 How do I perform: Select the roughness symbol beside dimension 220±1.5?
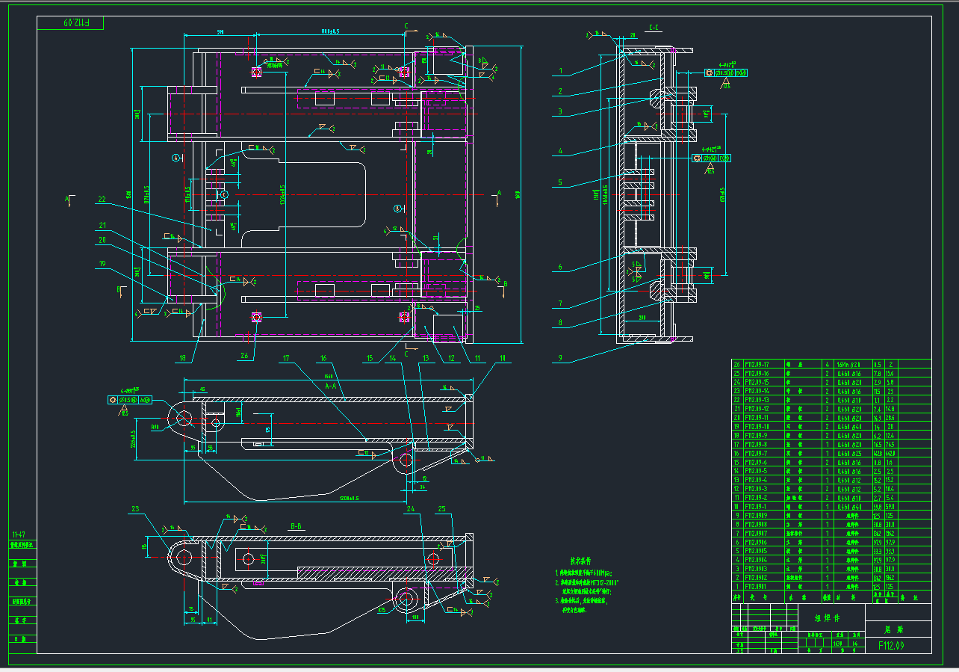tap(124, 409)
